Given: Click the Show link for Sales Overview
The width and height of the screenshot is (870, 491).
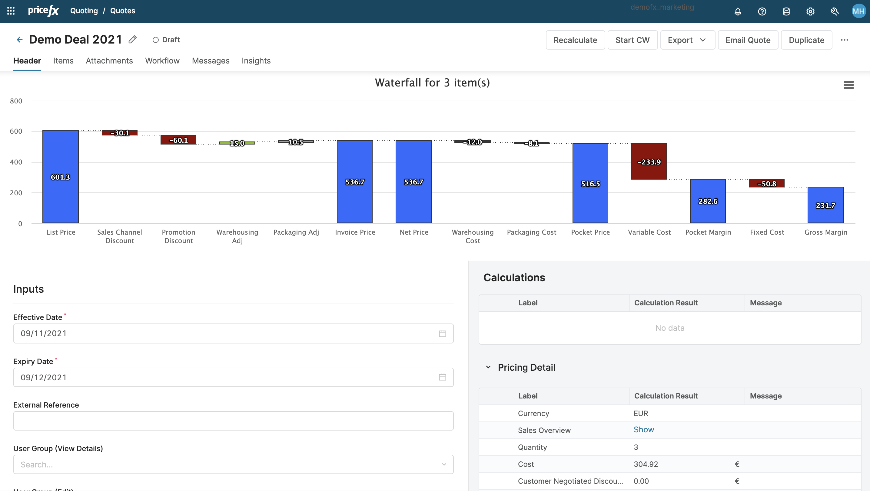Looking at the screenshot, I should 644,430.
